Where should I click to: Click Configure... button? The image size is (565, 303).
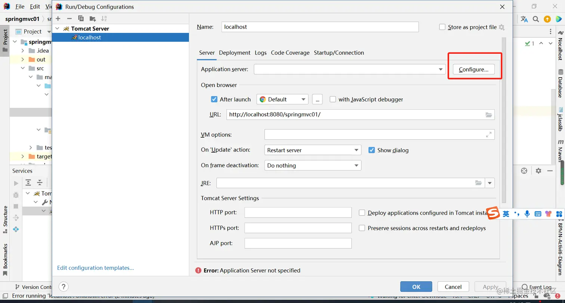click(473, 69)
